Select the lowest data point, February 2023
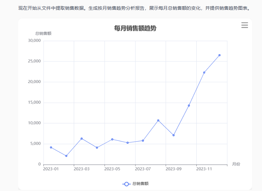Viewport: 262px width, 191px height. coord(66,156)
